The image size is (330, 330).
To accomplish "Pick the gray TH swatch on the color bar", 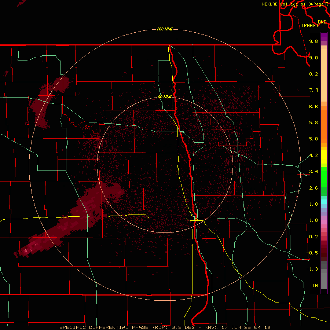I will [324, 281].
